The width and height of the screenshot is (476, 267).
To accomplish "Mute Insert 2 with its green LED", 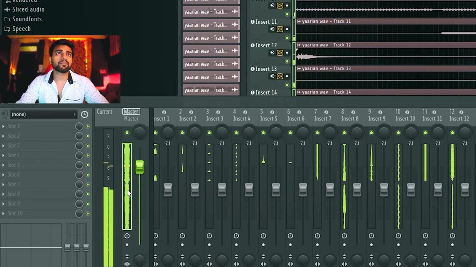I will click(182, 133).
